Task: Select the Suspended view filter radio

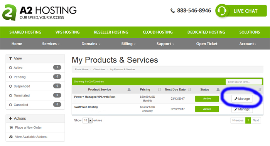Action: pos(10,86)
